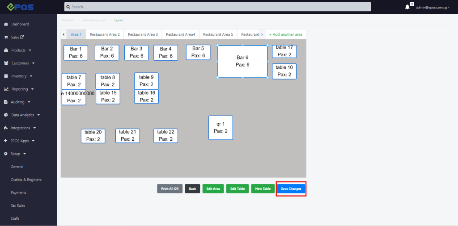The width and height of the screenshot is (458, 226).
Task: Move area tabs left with arrow
Action: (x=64, y=34)
